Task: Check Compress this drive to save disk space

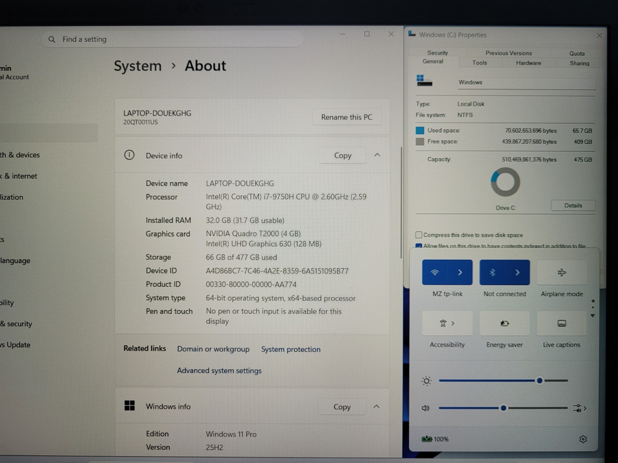Action: pyautogui.click(x=419, y=235)
